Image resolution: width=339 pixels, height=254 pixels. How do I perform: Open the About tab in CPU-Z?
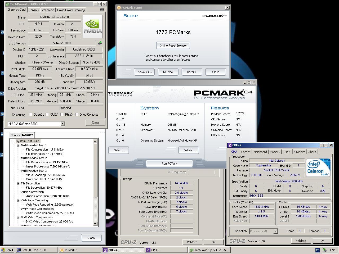point(312,152)
